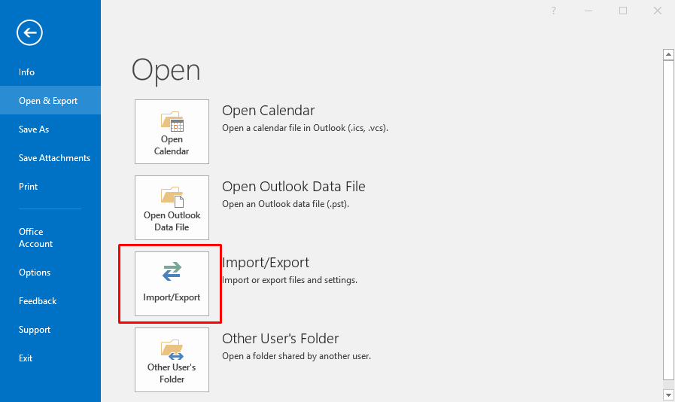
Task: Close the Outlook window
Action: 658,11
